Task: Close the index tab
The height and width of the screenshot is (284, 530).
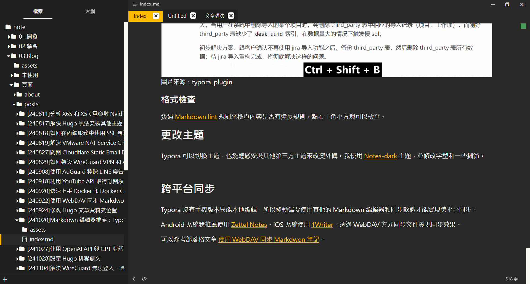Action: click(156, 16)
